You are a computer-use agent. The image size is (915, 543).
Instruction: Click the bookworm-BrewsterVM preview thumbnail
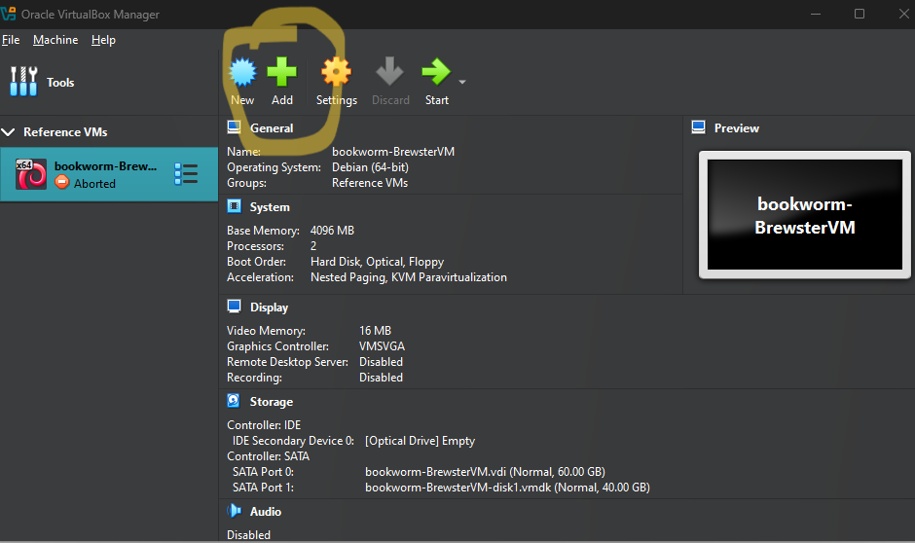point(805,215)
